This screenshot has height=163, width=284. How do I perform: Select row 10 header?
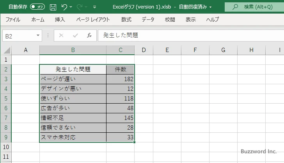6,147
